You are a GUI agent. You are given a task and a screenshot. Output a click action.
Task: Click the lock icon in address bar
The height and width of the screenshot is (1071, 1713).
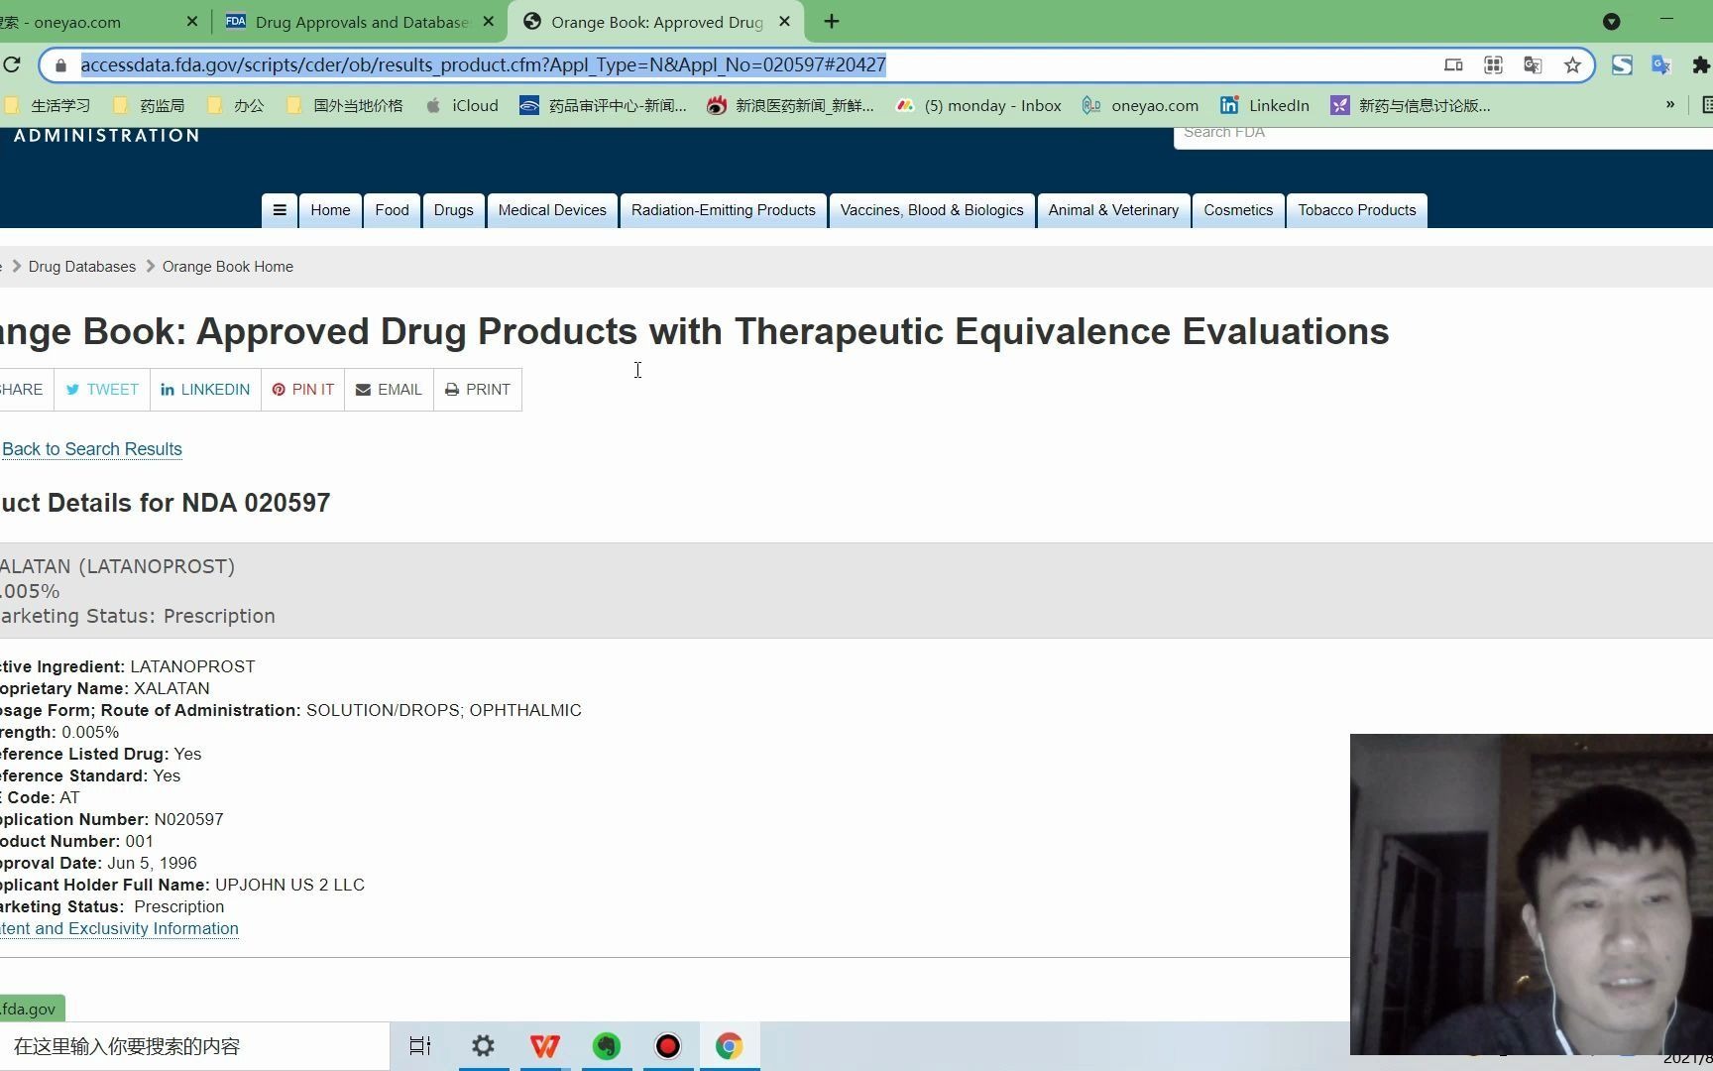60,65
